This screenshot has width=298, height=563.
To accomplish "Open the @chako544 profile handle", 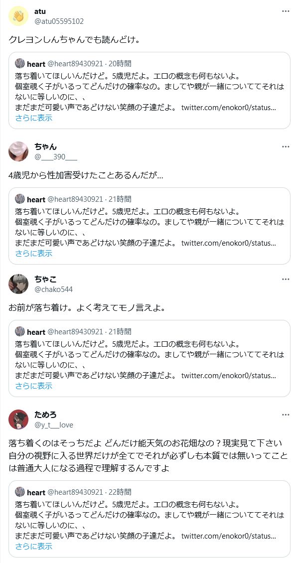I will pyautogui.click(x=53, y=289).
